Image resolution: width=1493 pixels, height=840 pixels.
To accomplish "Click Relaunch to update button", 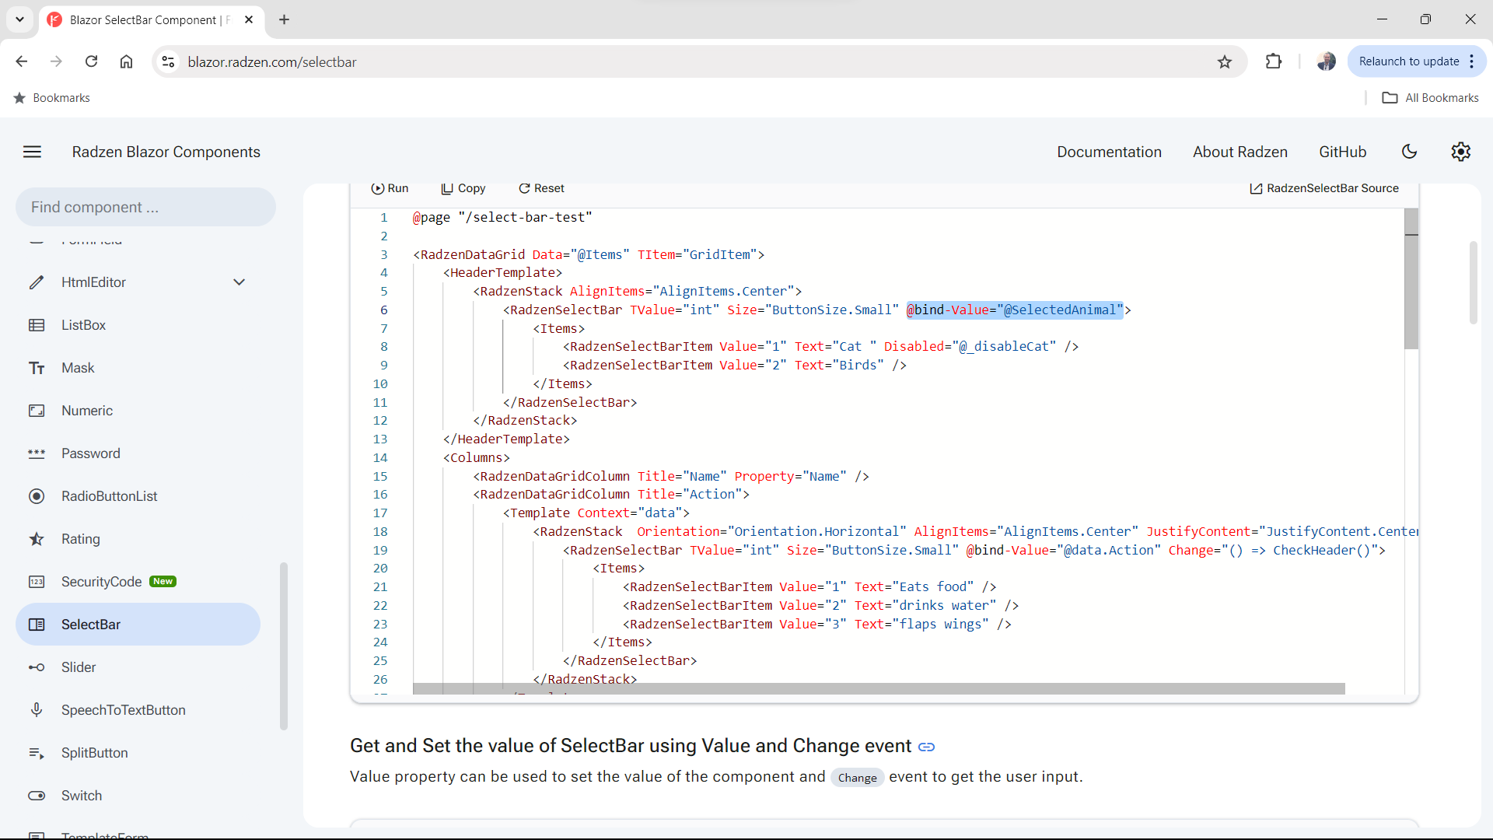I will 1408,61.
